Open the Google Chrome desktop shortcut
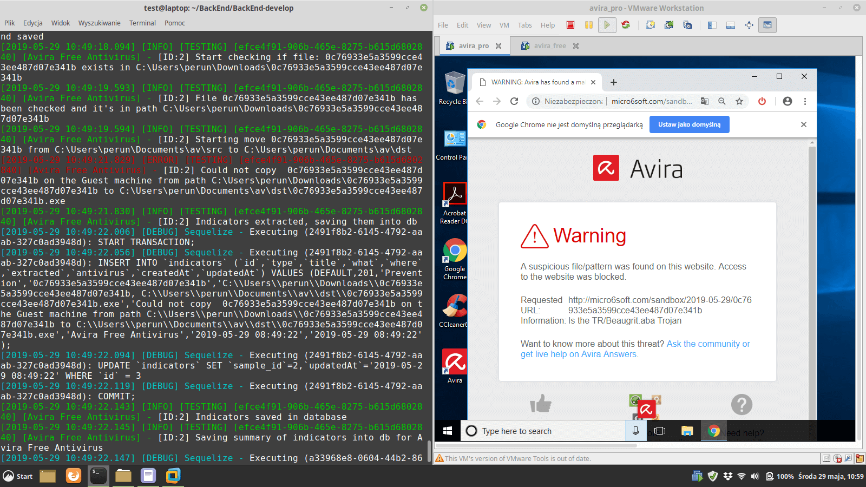866x487 pixels. click(455, 259)
